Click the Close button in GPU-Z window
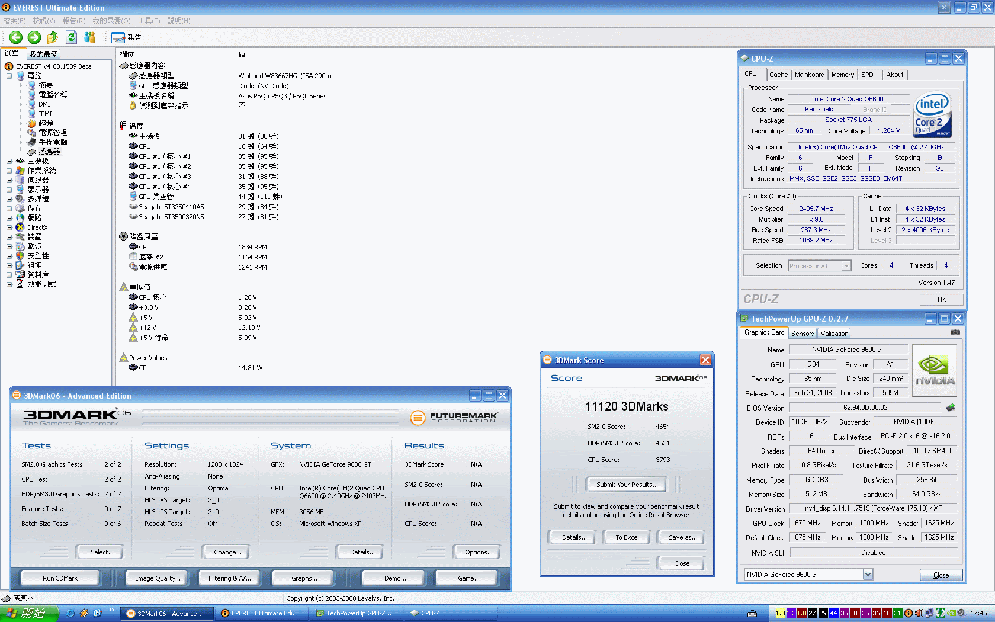Viewport: 995px width, 622px height. pos(941,575)
